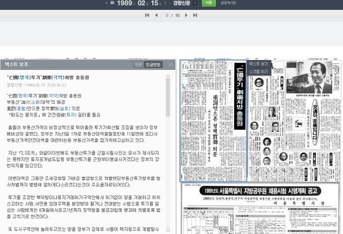Open the calendar icon beside 1989

tap(113, 3)
